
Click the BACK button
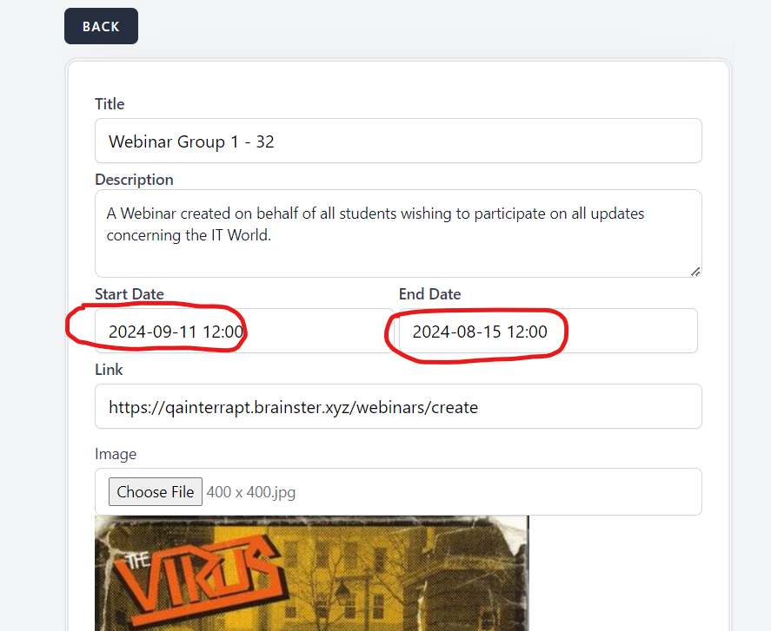click(101, 26)
